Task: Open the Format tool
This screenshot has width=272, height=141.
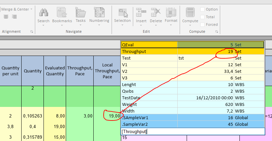Action: point(171,13)
